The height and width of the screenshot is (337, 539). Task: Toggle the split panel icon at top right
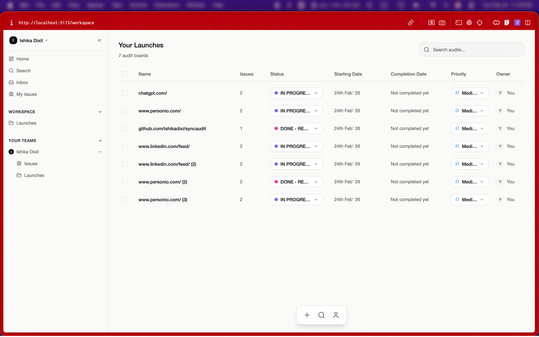pyautogui.click(x=528, y=23)
